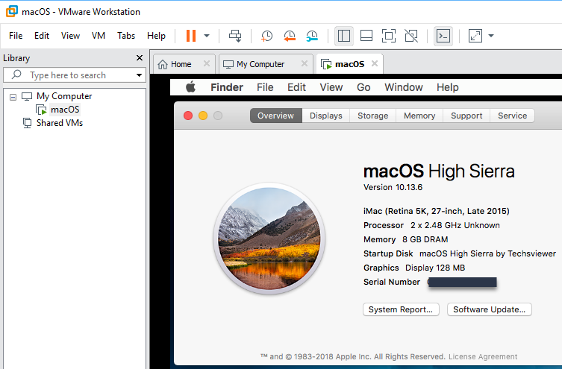This screenshot has height=369, width=562.
Task: Select the macOS VM in library
Action: [x=65, y=110]
